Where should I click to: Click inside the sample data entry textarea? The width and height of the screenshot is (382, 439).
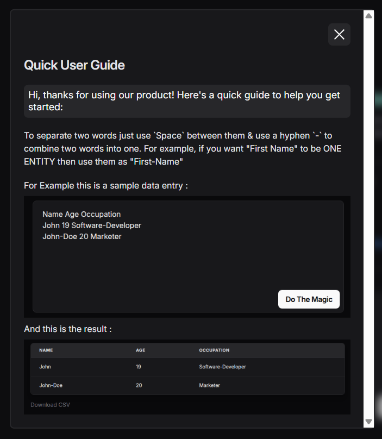pyautogui.click(x=188, y=256)
